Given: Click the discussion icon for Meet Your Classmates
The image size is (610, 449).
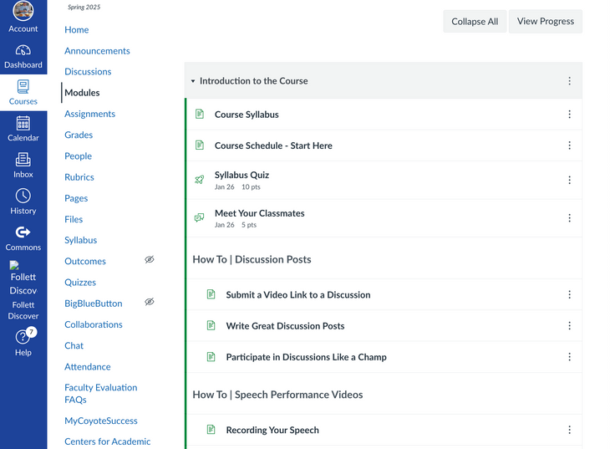Looking at the screenshot, I should [x=199, y=217].
